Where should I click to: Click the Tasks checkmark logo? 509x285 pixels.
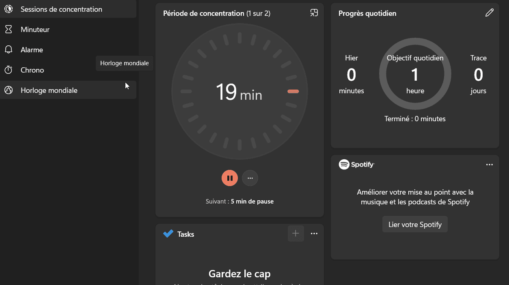(x=168, y=234)
